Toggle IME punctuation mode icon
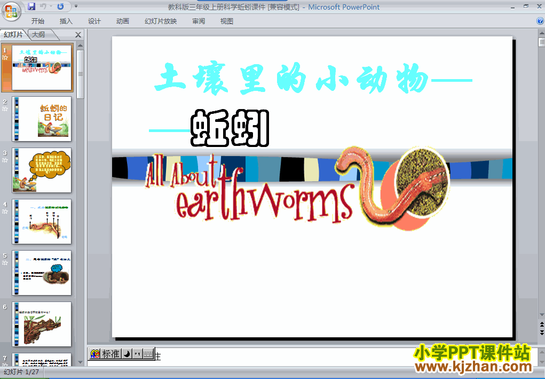 (137, 354)
